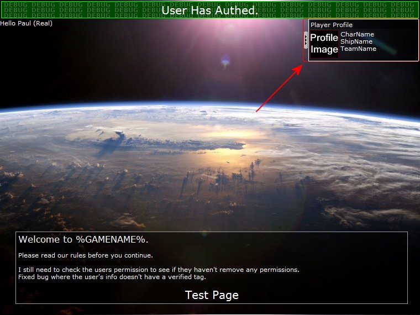Collapse the Player Profile panel handle

point(306,40)
